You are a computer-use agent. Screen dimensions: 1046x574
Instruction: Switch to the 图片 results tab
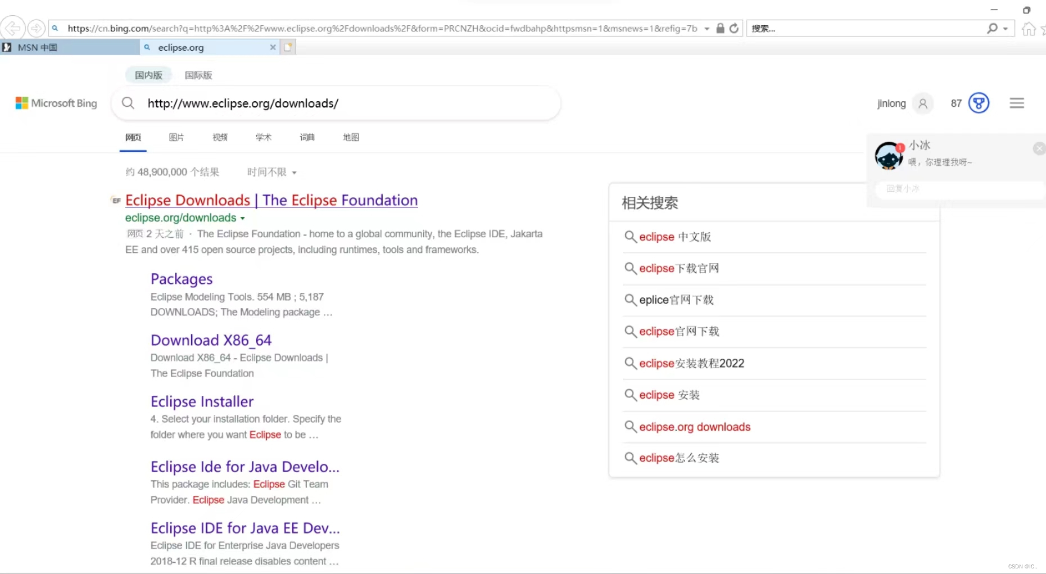(176, 137)
